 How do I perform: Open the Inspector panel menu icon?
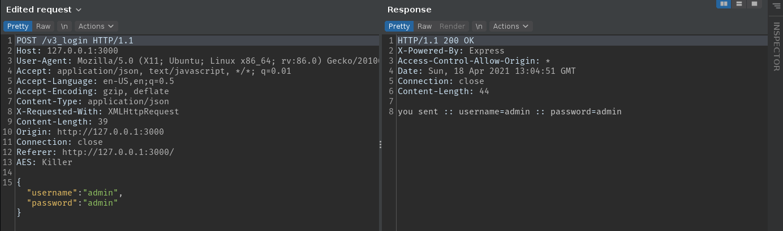tap(775, 5)
